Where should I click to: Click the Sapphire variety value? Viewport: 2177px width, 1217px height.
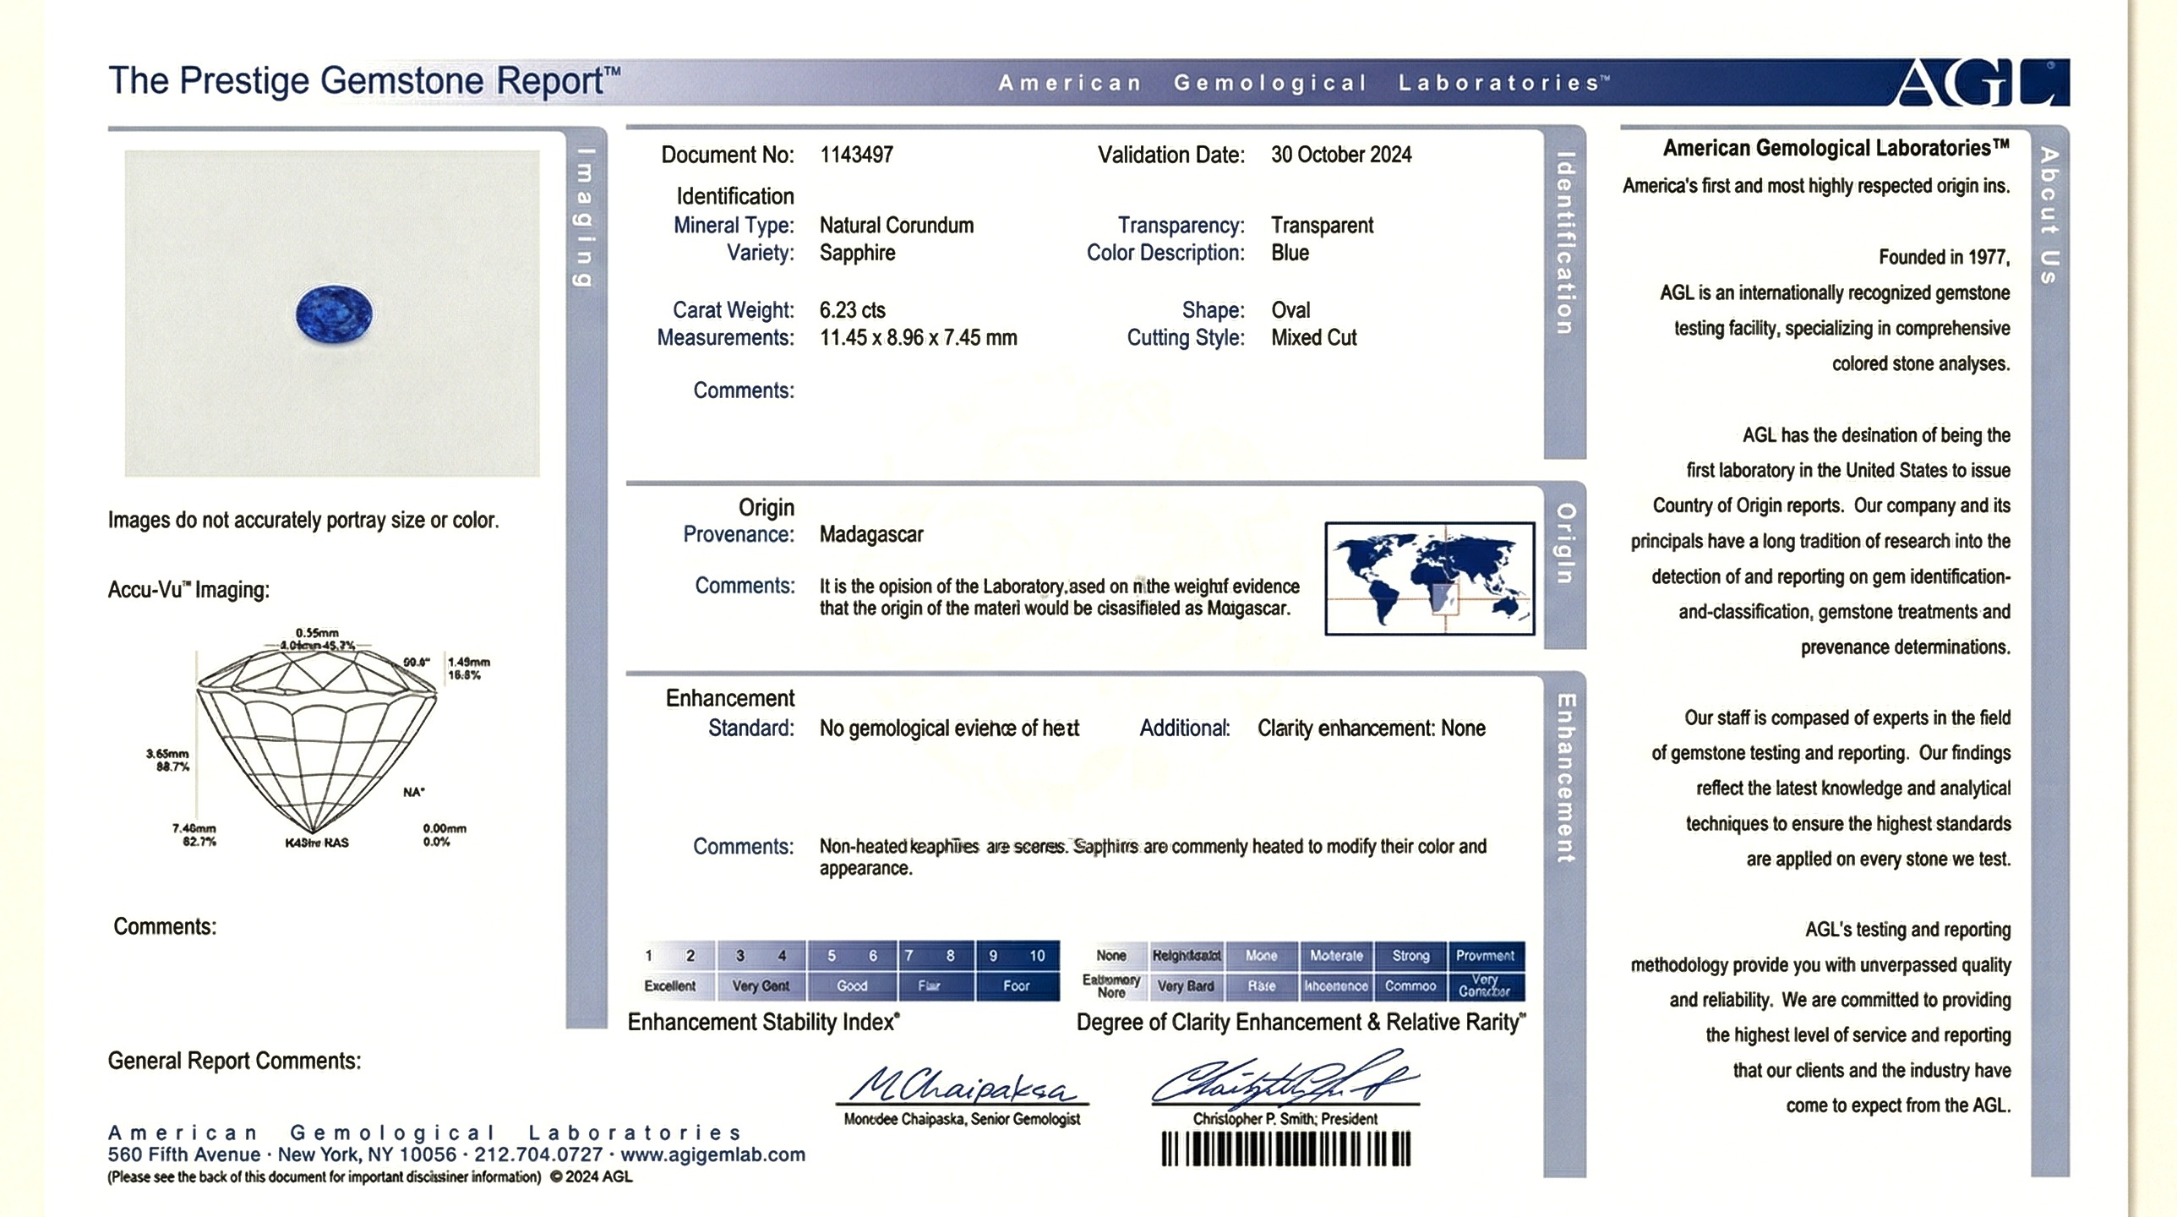pyautogui.click(x=857, y=253)
